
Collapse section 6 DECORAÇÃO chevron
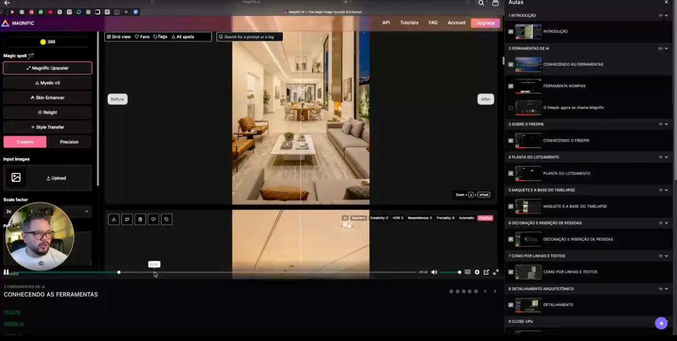(666, 223)
